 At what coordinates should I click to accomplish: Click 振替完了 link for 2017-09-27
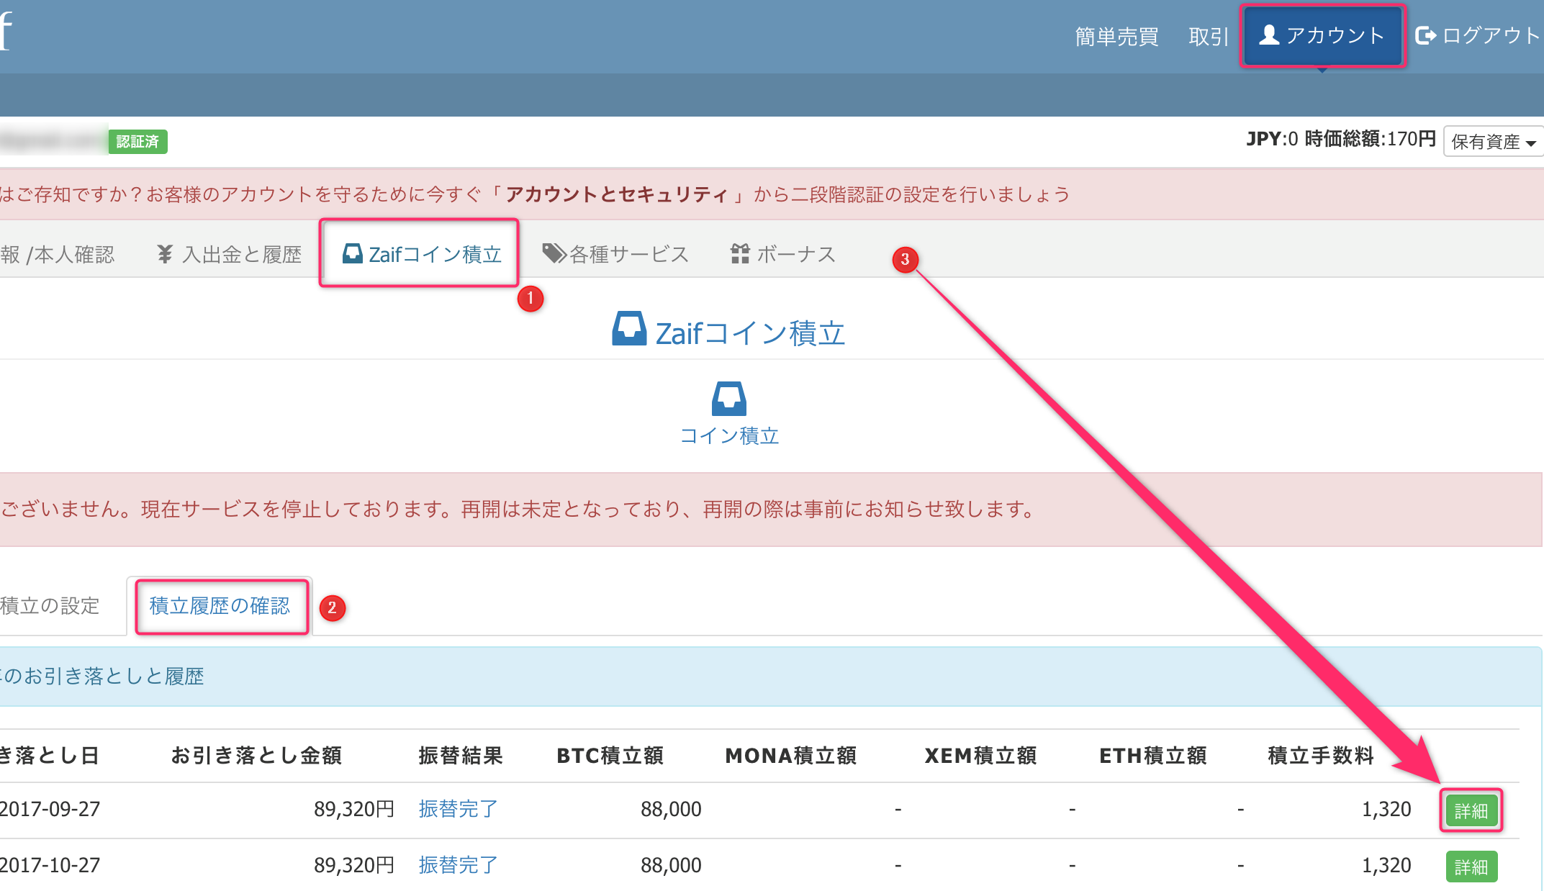(x=458, y=809)
